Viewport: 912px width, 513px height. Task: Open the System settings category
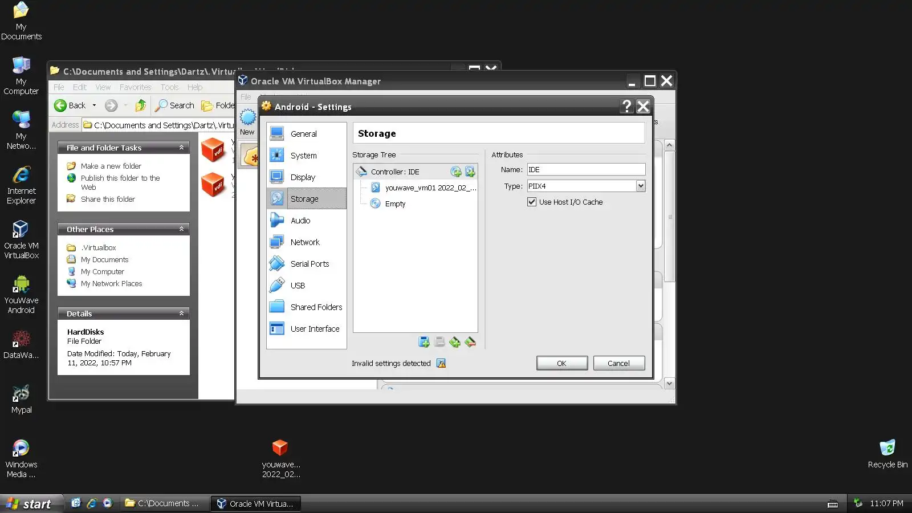(x=306, y=155)
